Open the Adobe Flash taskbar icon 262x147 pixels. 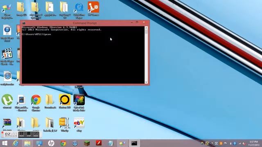click(x=99, y=143)
